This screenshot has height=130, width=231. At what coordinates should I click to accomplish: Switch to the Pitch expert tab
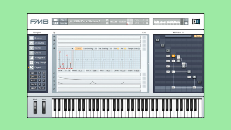[x=42, y=88]
